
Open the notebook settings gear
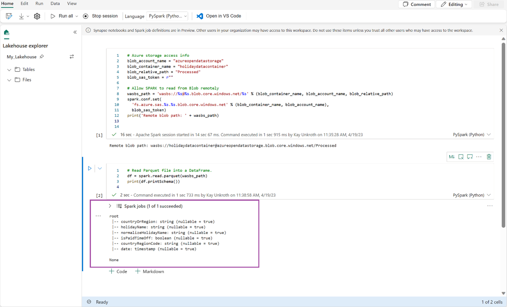(x=37, y=16)
